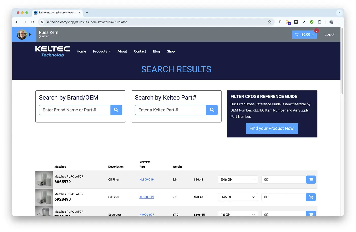The image size is (356, 232).
Task: Open the About page
Action: [x=122, y=51]
